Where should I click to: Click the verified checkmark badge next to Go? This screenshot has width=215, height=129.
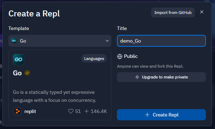click(x=27, y=73)
